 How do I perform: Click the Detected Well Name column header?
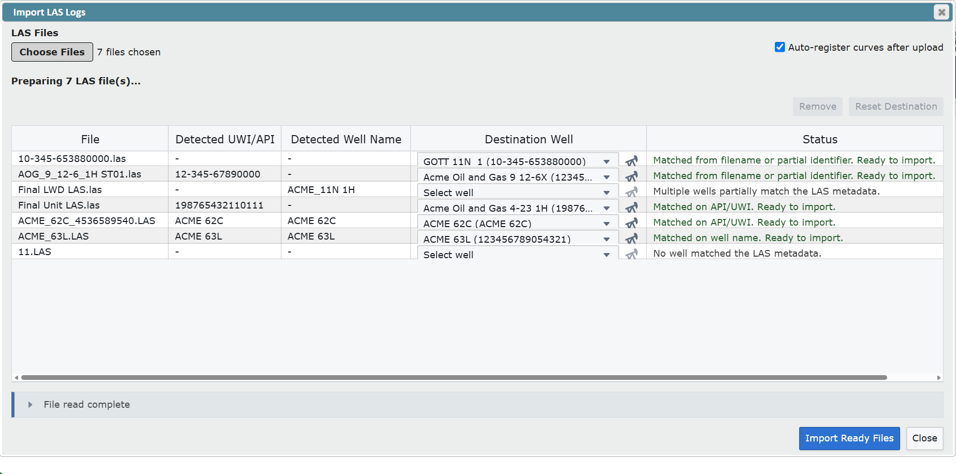(x=346, y=139)
